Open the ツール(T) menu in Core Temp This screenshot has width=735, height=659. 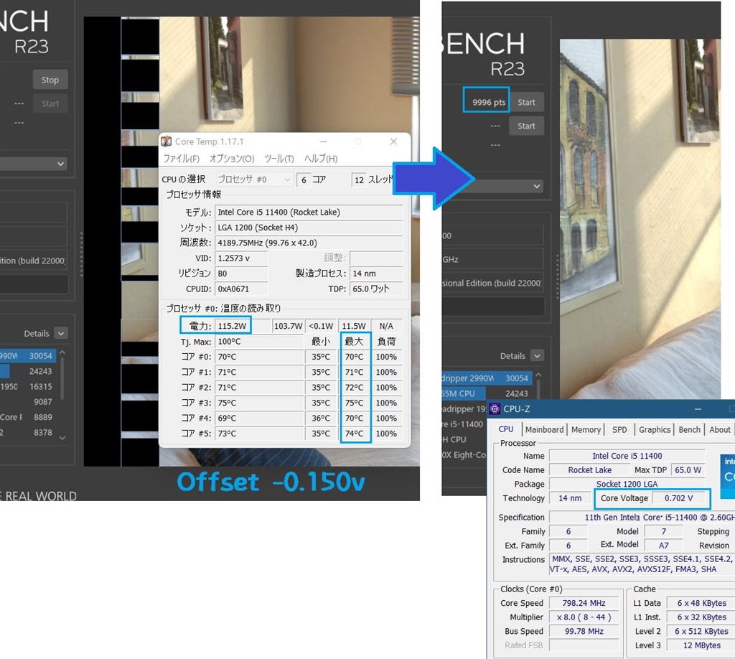[x=279, y=159]
